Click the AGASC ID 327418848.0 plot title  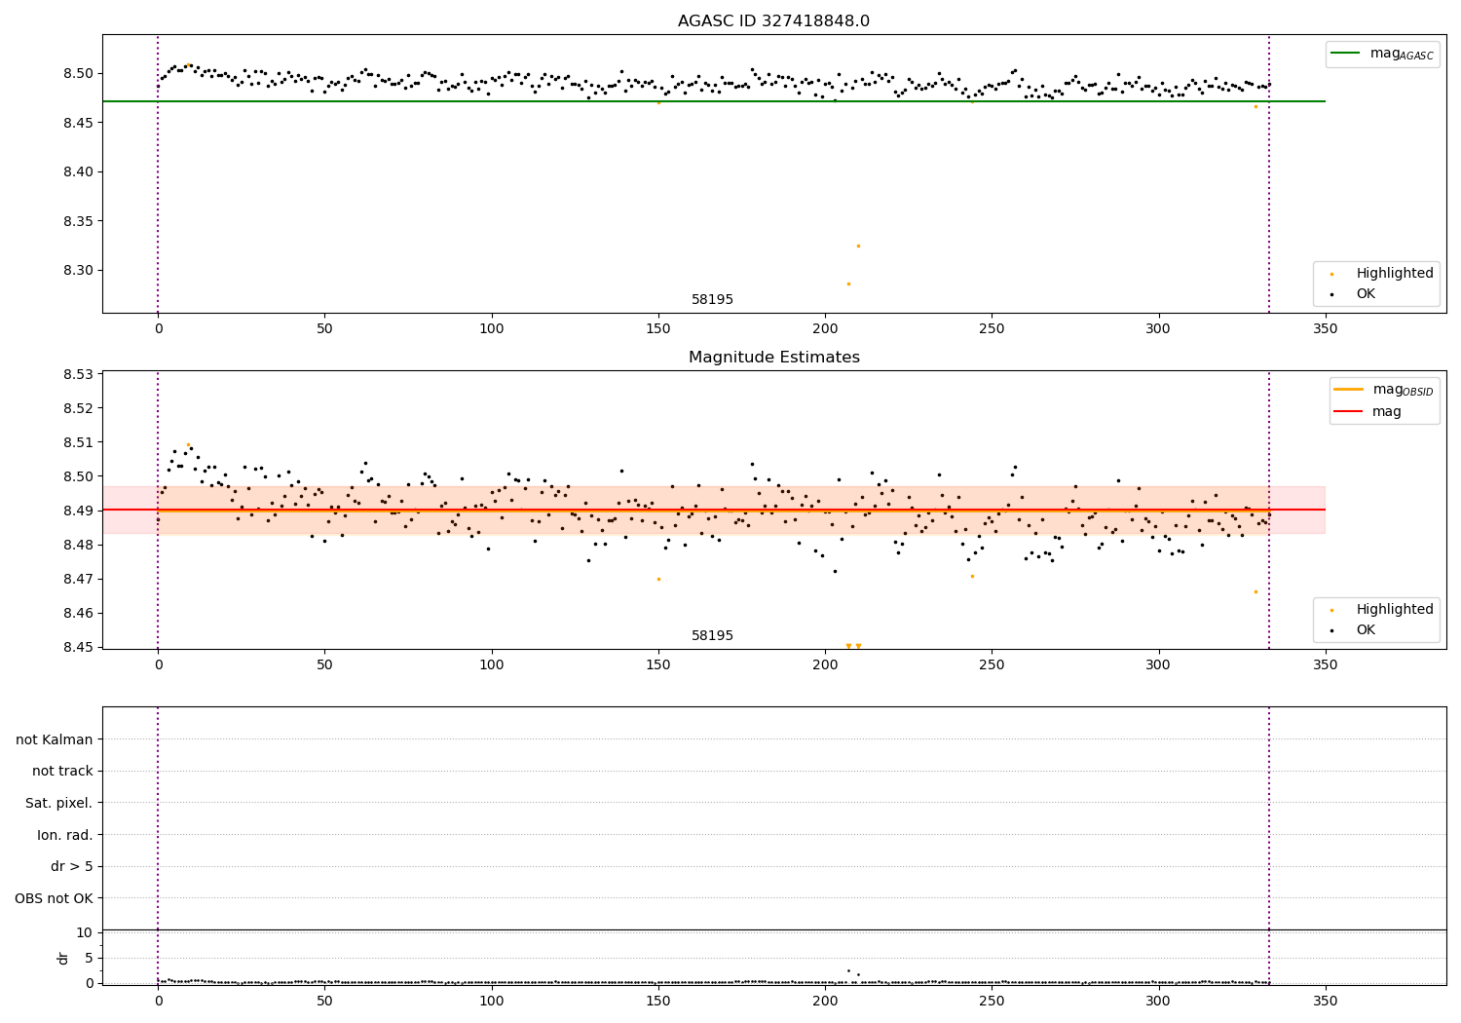tap(773, 21)
